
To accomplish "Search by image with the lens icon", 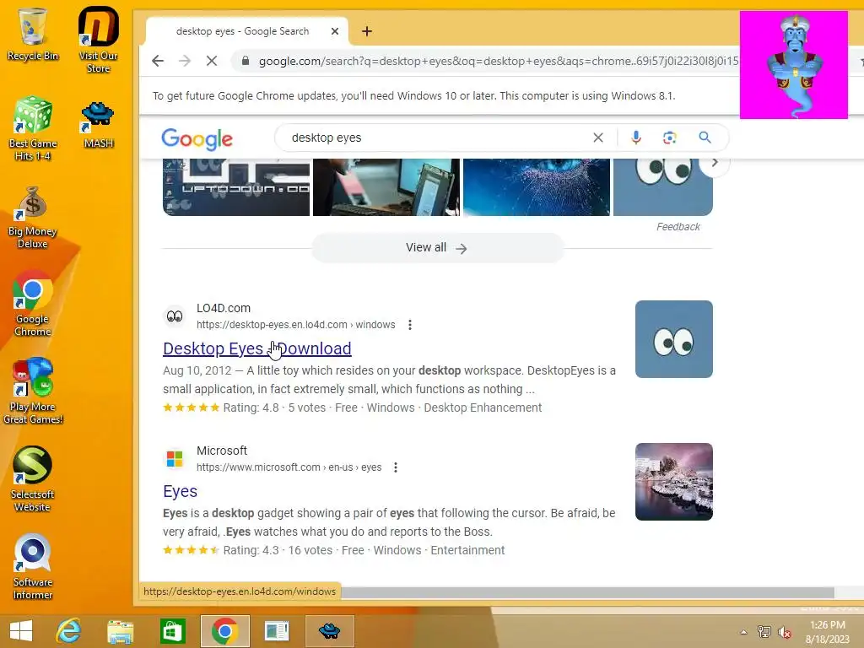I will pos(669,138).
